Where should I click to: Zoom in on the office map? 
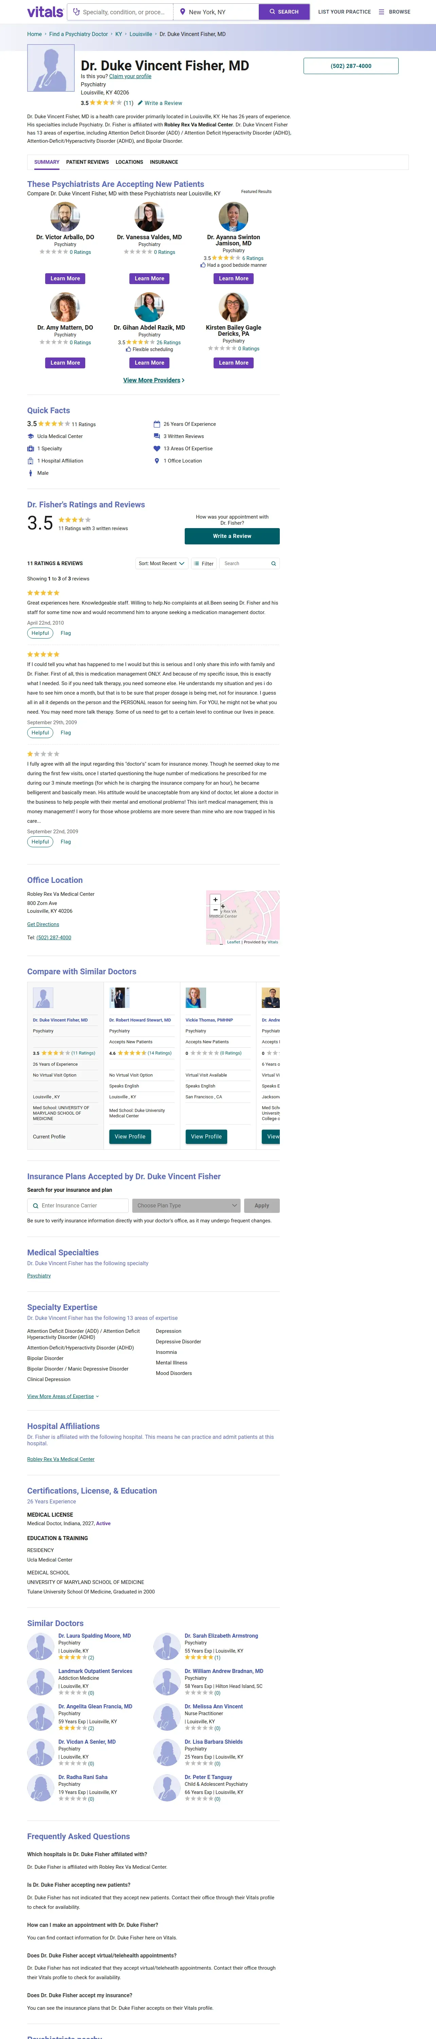coord(215,899)
